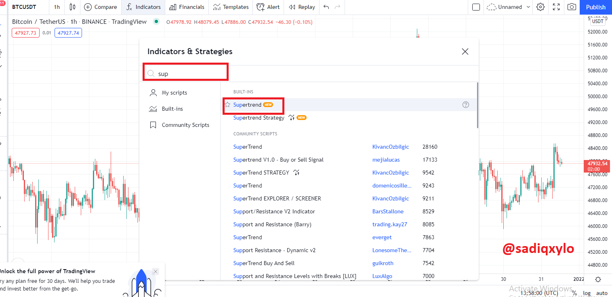Open author trading.kay27 profile link
This screenshot has height=297, width=612.
[390, 224]
